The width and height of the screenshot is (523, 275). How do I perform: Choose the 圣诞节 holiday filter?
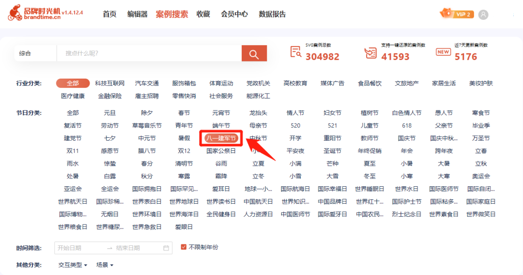(x=332, y=151)
